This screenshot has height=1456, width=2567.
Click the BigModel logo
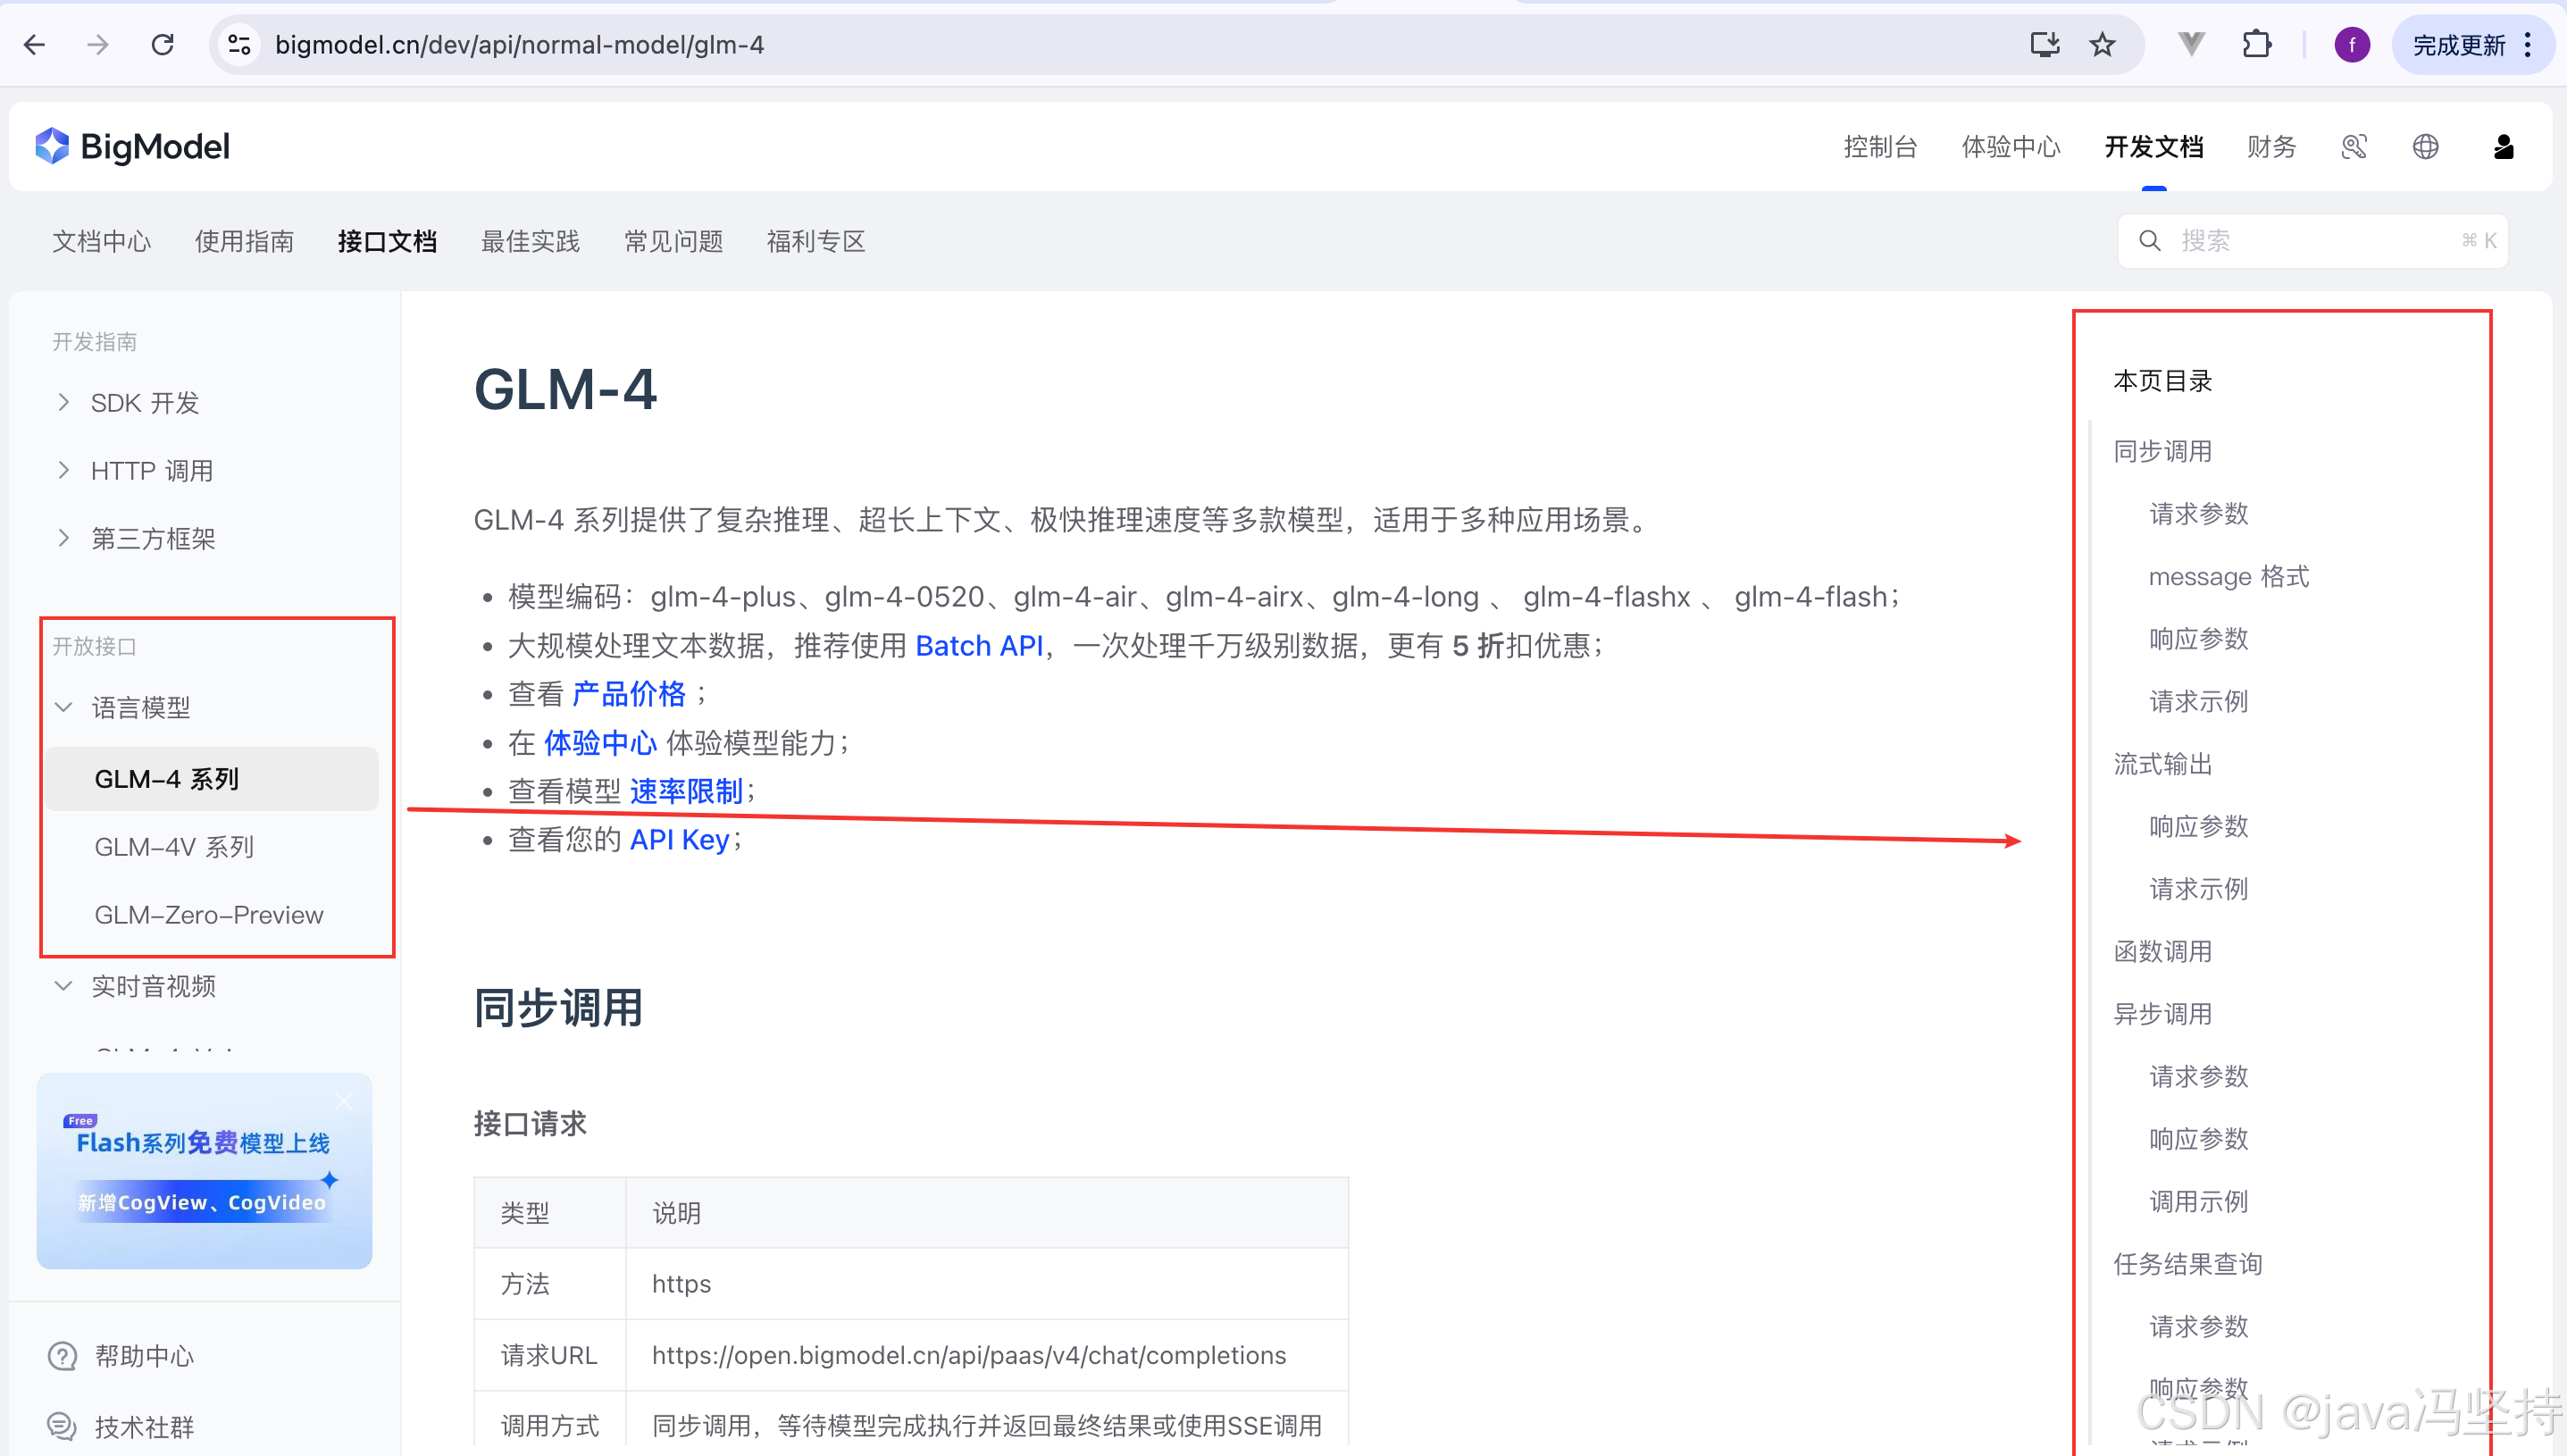click(132, 147)
